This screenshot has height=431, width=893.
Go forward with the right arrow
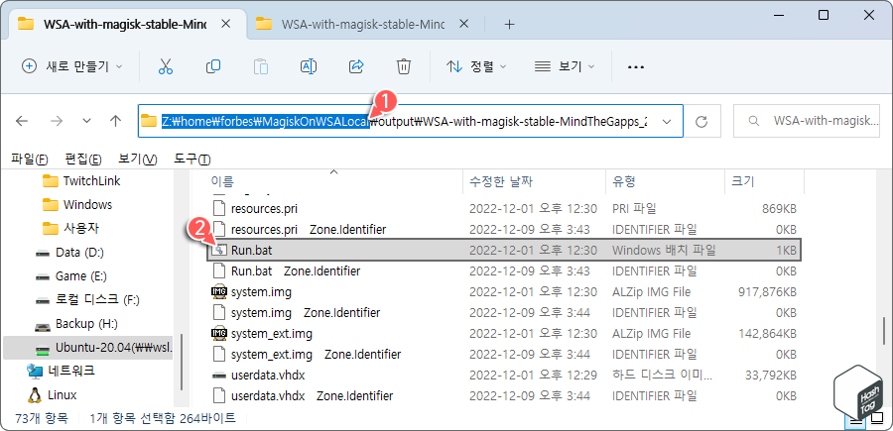[57, 121]
